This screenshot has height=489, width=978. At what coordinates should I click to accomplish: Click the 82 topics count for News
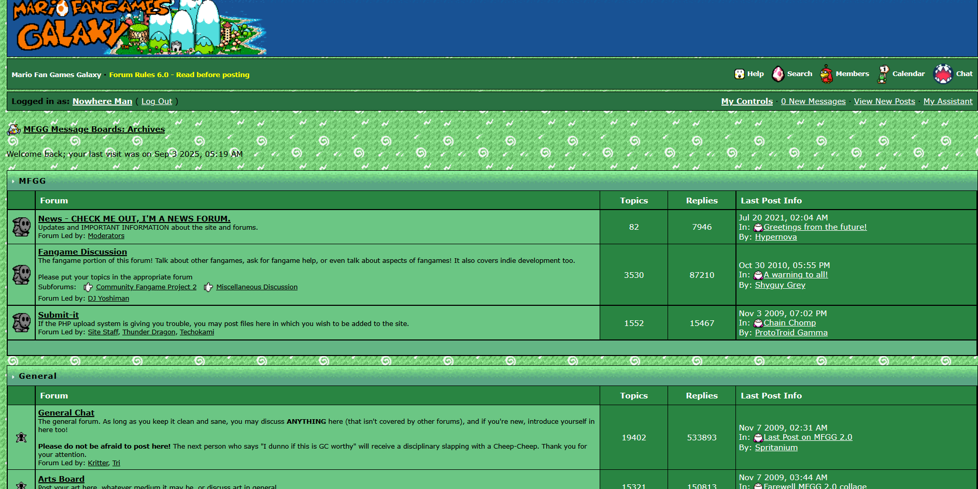pyautogui.click(x=634, y=227)
